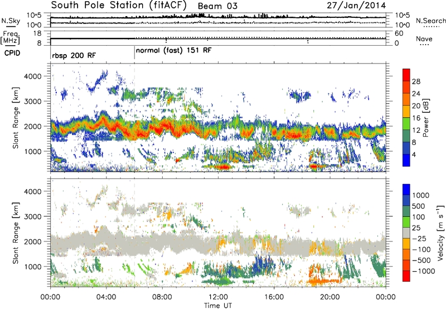
Task: Click the "South Pole Station (fitACF)" title
Action: (119, 6)
